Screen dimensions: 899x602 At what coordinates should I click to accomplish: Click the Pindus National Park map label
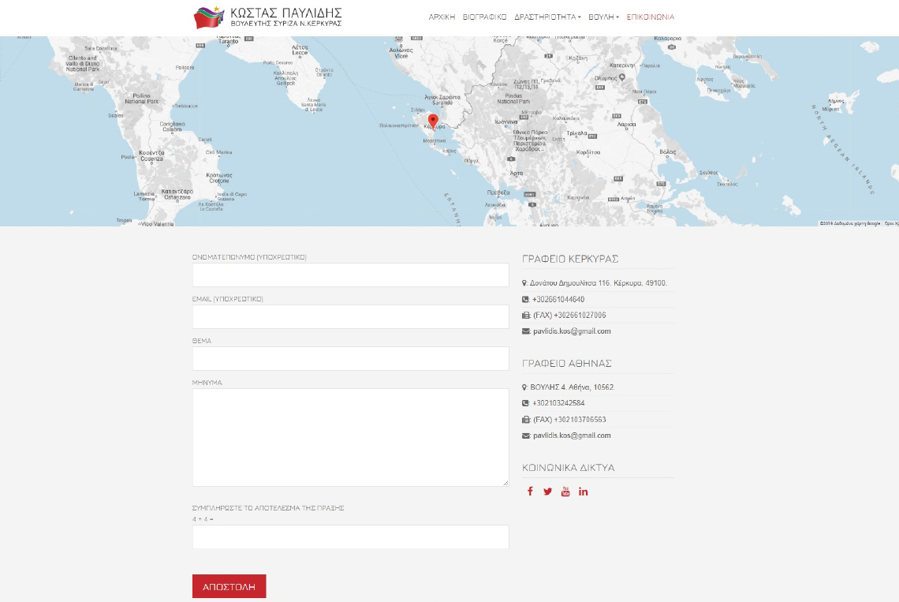tap(513, 99)
